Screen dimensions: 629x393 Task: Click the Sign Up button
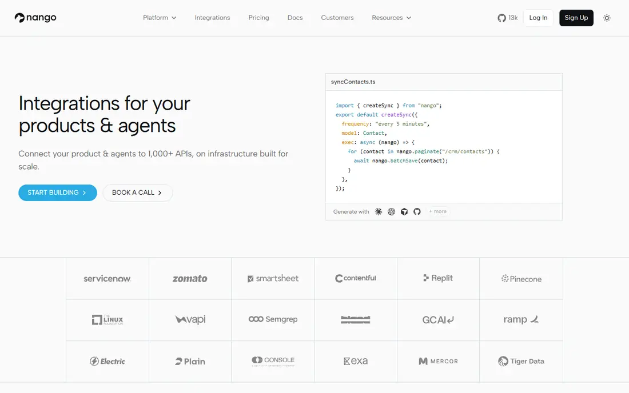pos(576,18)
